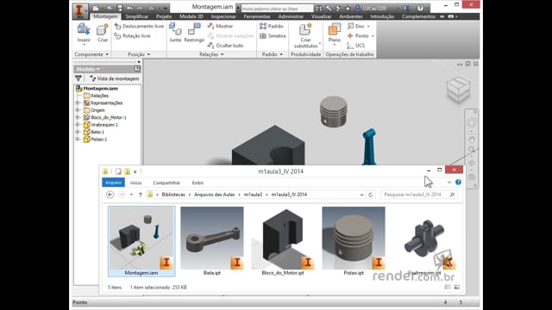Select the Montagem.iam file thumbnail
The width and height of the screenshot is (552, 310).
pos(141,241)
